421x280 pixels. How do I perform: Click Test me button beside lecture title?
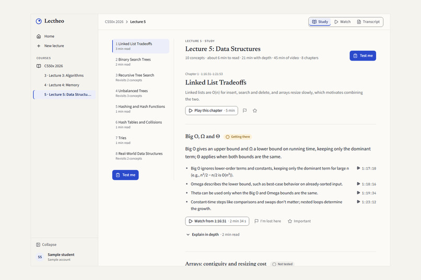point(362,56)
